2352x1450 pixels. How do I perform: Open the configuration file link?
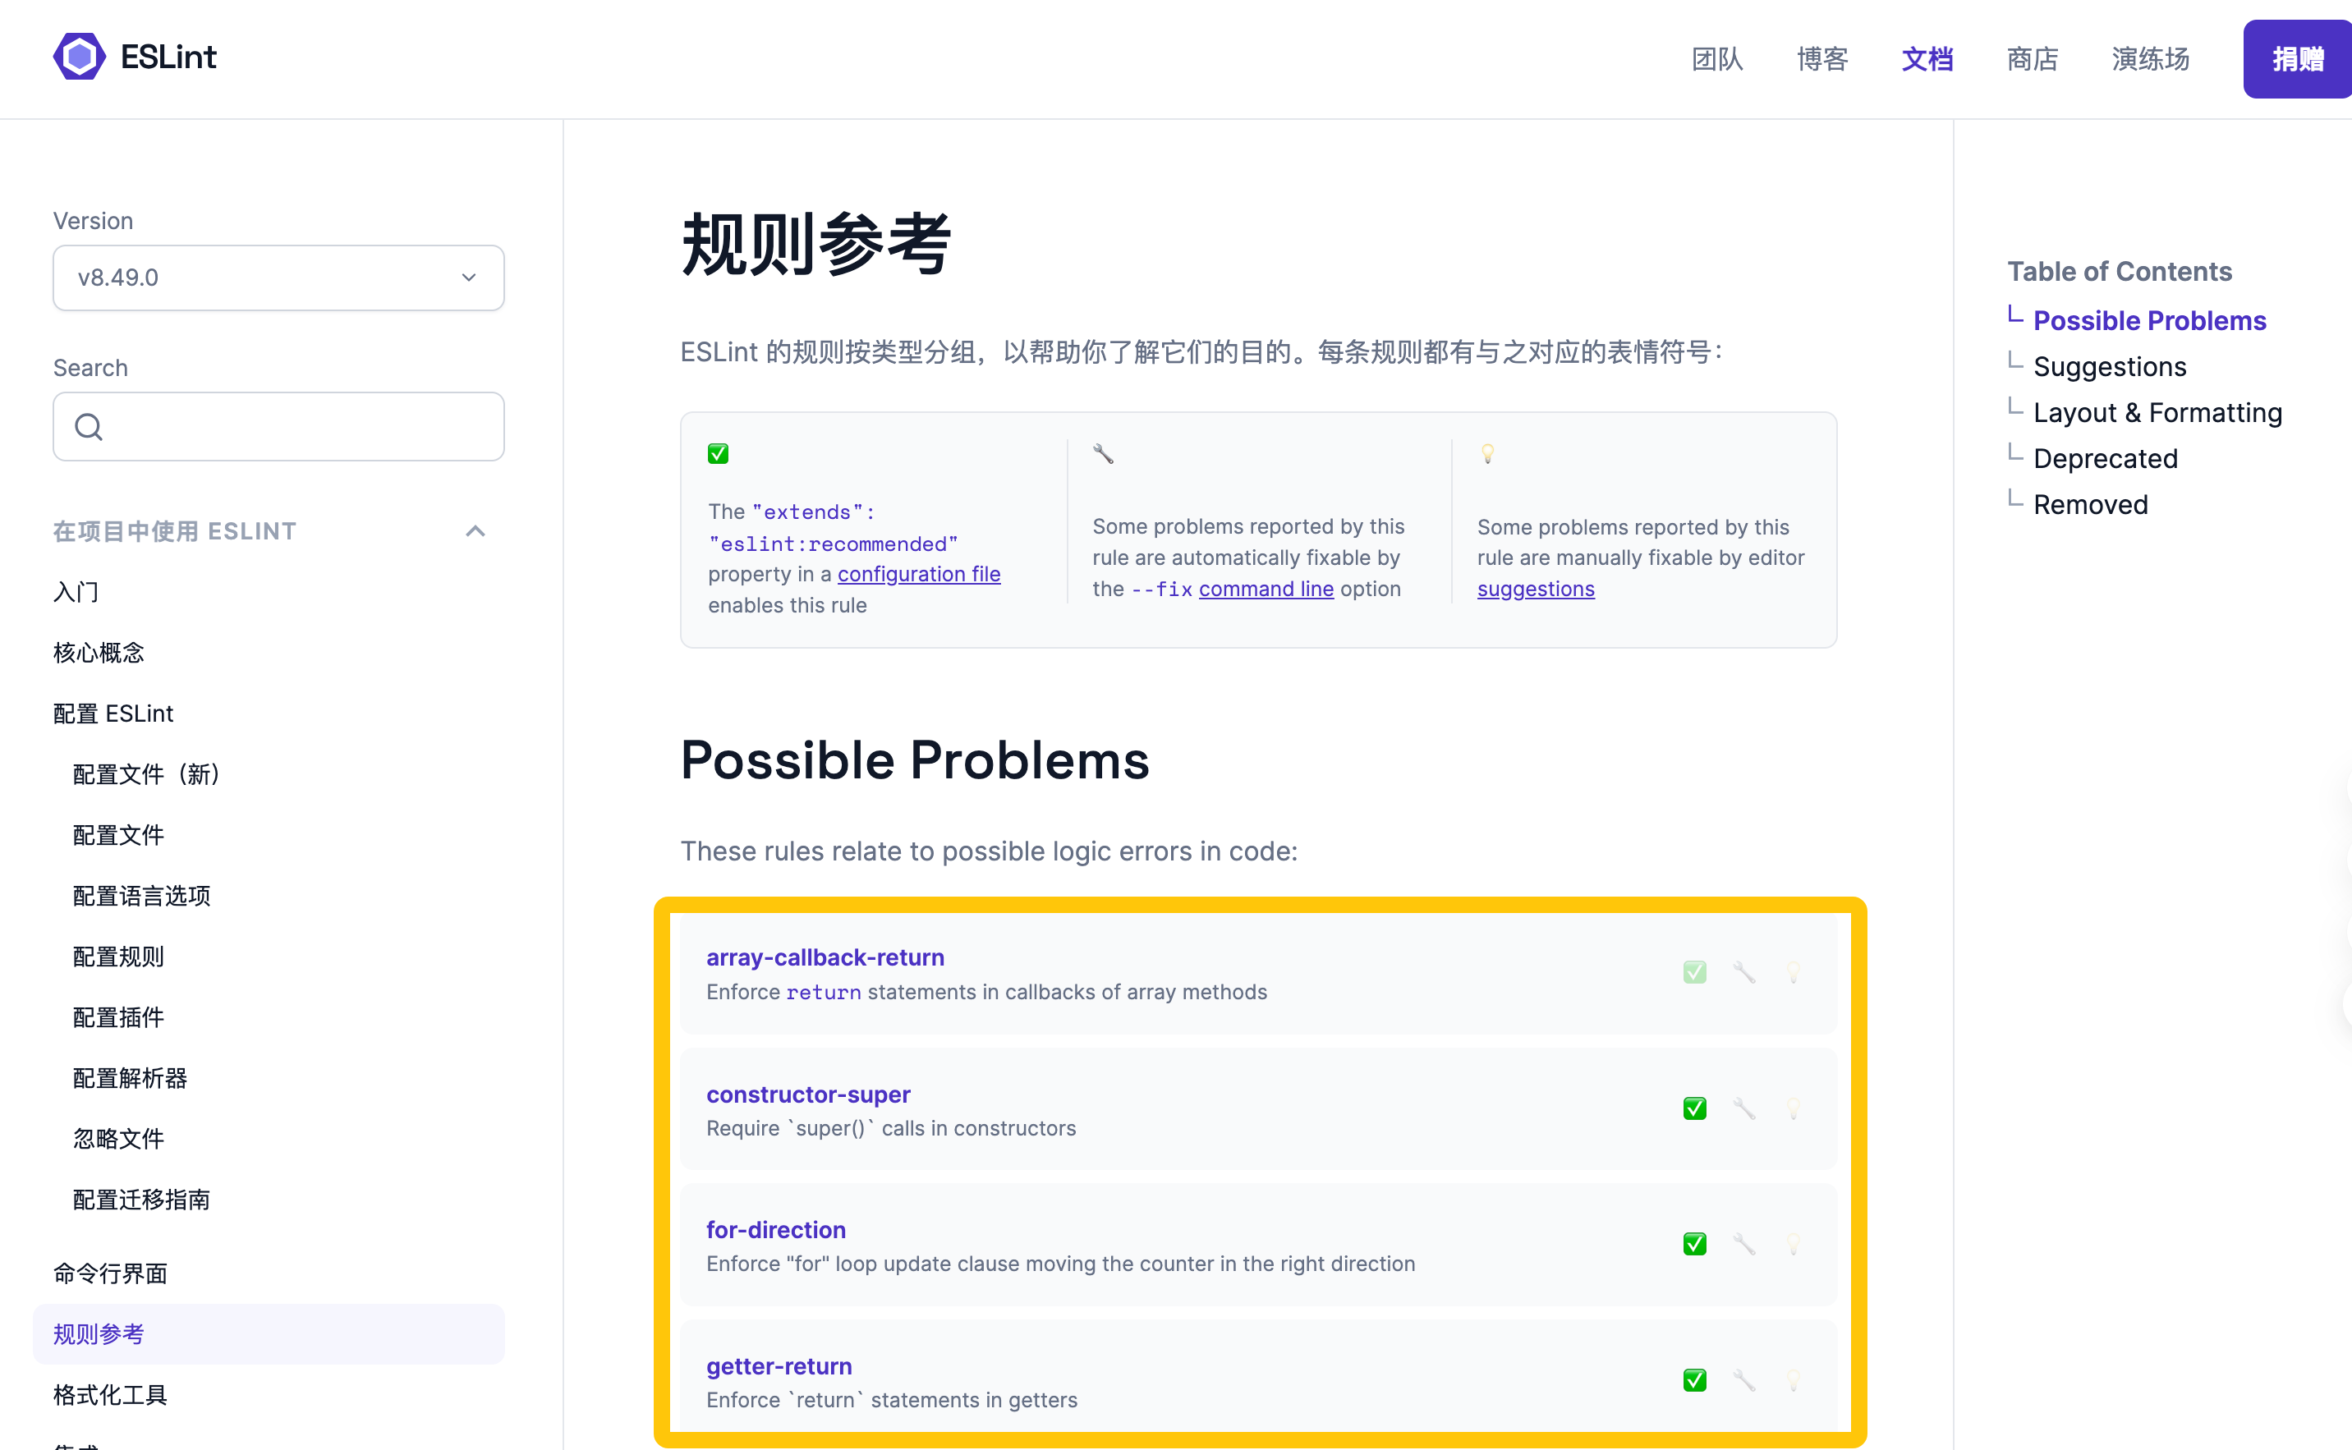pyautogui.click(x=919, y=573)
